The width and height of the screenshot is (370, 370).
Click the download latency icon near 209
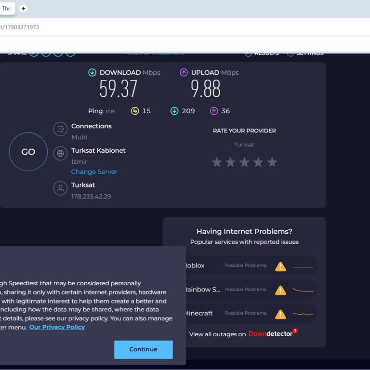[x=174, y=111]
